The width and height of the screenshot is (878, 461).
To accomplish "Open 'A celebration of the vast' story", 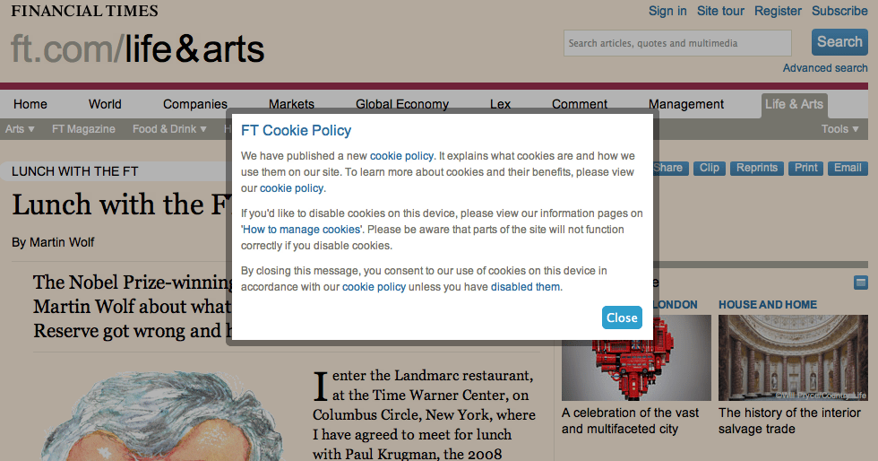I will pos(630,421).
